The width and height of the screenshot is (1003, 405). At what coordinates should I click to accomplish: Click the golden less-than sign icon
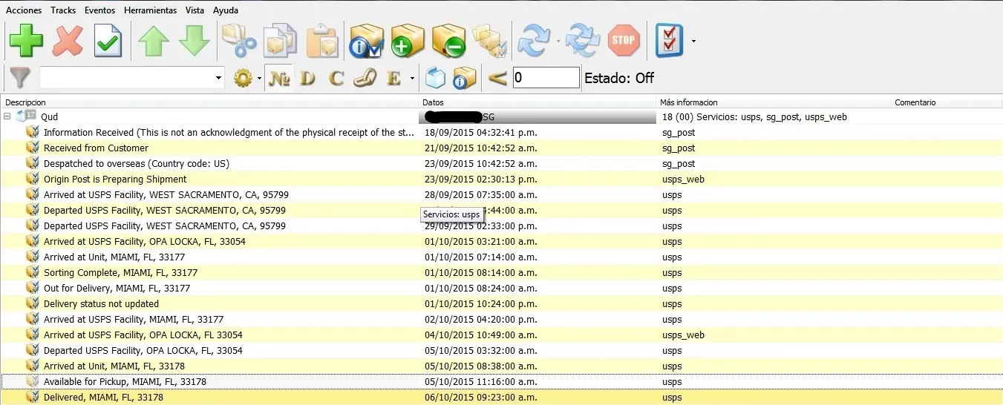point(497,77)
